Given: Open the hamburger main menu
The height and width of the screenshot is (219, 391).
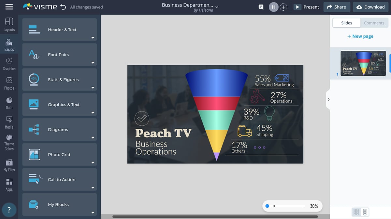Looking at the screenshot, I should (x=9, y=7).
